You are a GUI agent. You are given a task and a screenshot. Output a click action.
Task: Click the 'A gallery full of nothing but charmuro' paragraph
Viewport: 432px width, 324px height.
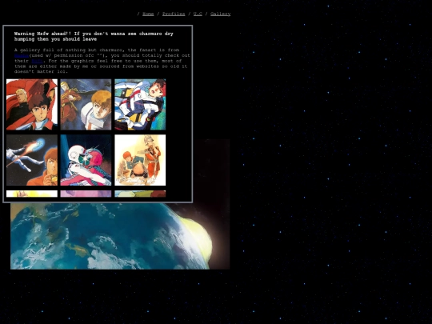[x=102, y=61]
